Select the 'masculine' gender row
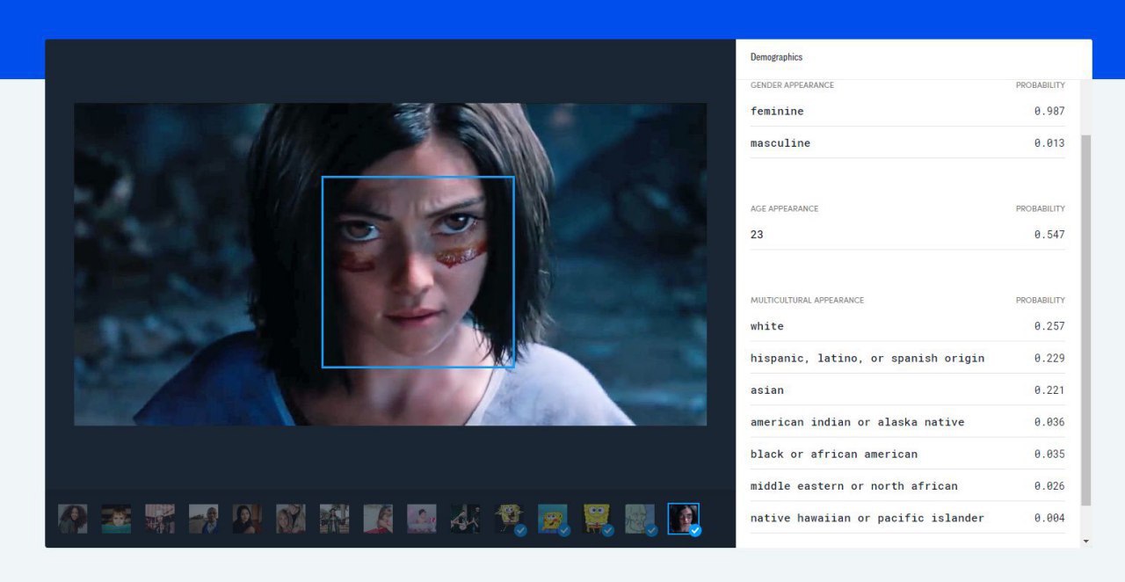Screen dimensions: 1125x582 coord(908,142)
